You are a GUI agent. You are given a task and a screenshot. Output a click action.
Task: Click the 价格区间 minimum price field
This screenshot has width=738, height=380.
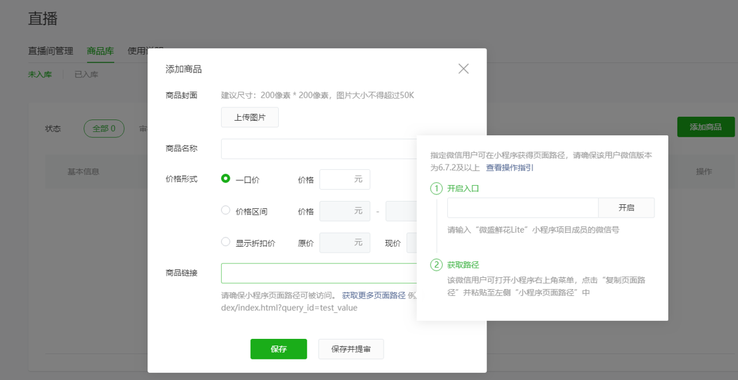pyautogui.click(x=344, y=211)
